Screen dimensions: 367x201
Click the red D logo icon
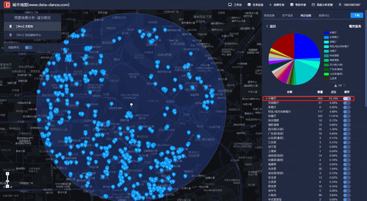point(6,5)
